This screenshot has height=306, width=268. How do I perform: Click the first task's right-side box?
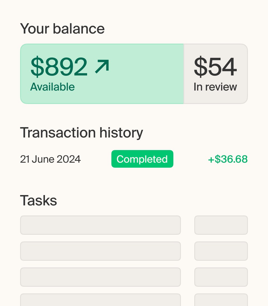221,225
